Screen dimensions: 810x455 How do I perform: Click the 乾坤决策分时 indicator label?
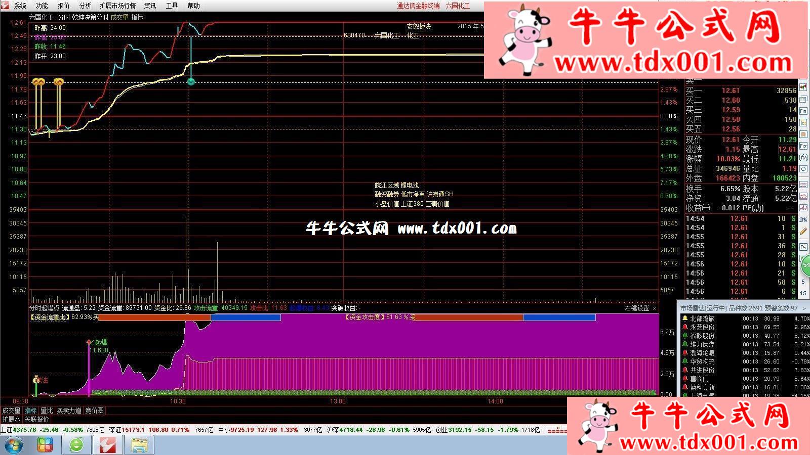tap(90, 17)
